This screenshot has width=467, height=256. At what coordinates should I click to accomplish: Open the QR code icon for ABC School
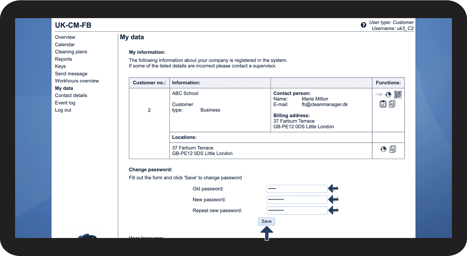coord(398,94)
